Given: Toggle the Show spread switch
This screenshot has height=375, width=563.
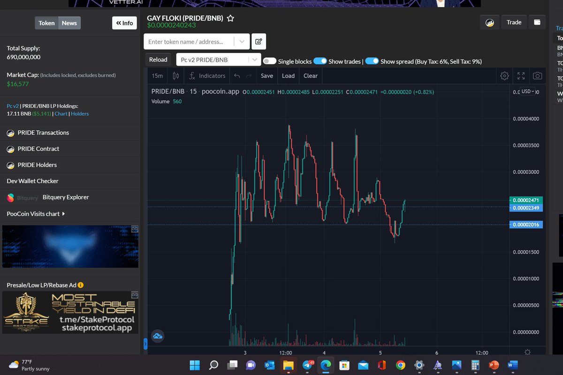Looking at the screenshot, I should pos(372,61).
